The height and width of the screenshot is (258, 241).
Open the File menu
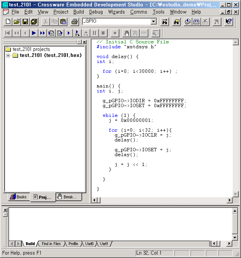coord(15,12)
